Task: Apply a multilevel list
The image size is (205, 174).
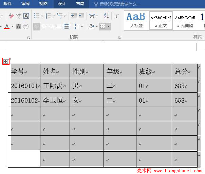Action: [x=60, y=16]
